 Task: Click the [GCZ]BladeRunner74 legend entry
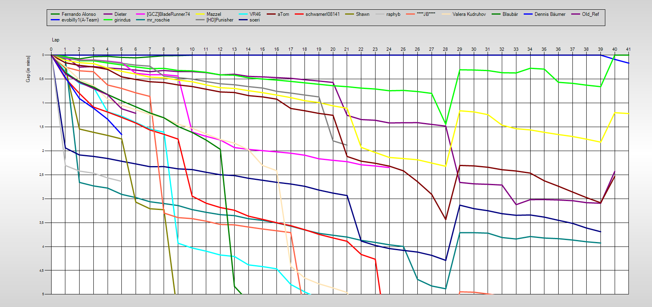pos(168,14)
